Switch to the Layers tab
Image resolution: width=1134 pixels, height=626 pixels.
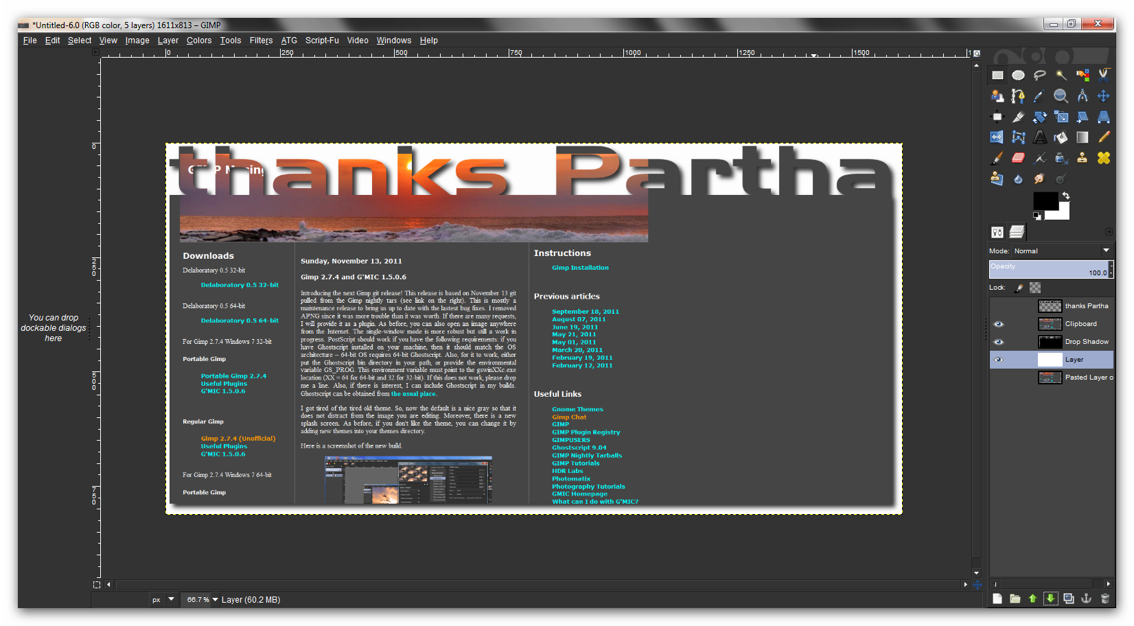pyautogui.click(x=1017, y=232)
